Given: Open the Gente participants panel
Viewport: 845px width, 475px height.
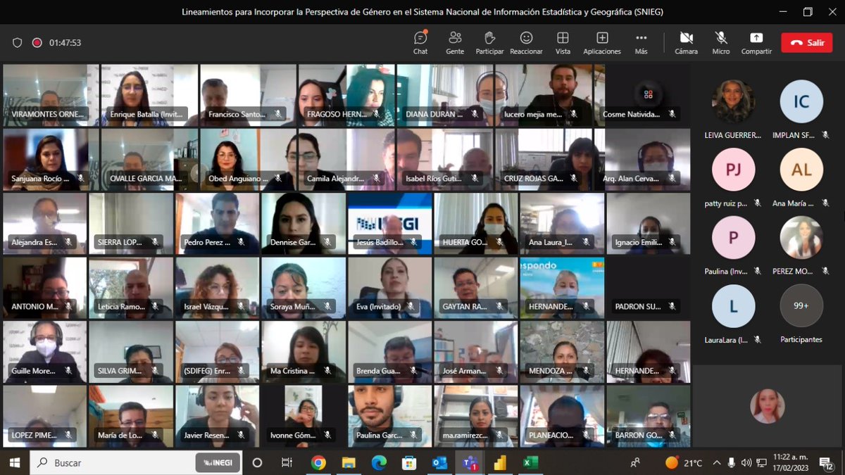Looking at the screenshot, I should click(x=455, y=42).
